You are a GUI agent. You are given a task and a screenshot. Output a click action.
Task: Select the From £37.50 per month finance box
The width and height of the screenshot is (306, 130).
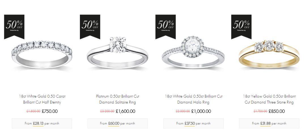click(x=194, y=123)
